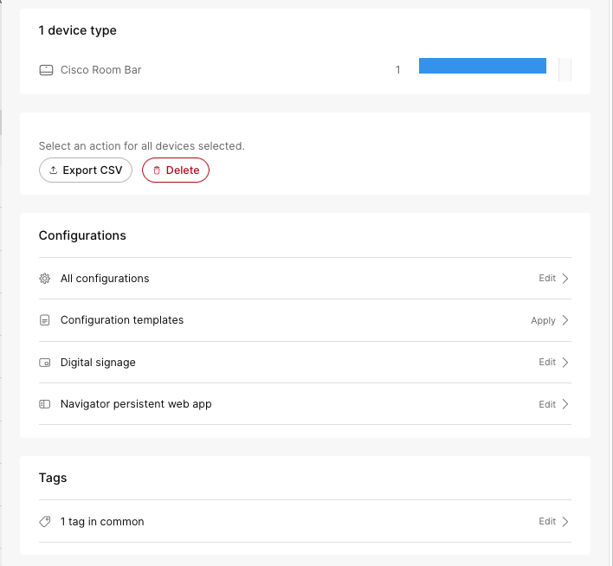Viewport: 613px width, 566px height.
Task: Open the tags row chevron
Action: point(565,522)
